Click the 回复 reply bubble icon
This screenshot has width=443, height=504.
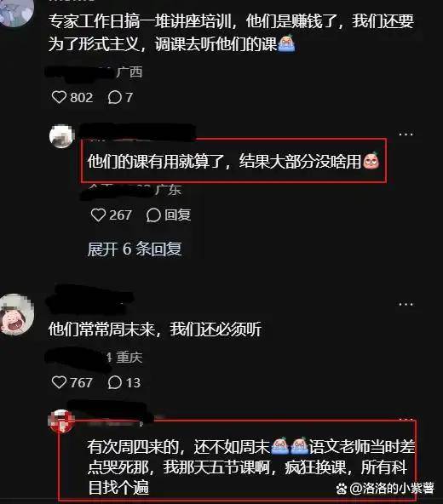point(153,215)
